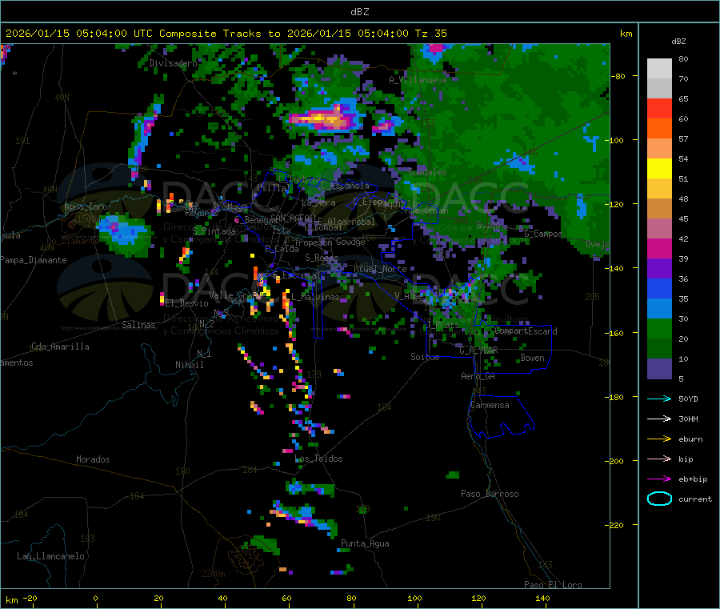The height and width of the screenshot is (609, 720).
Task: Click the 'CompantEscard' map label
Action: point(526,331)
